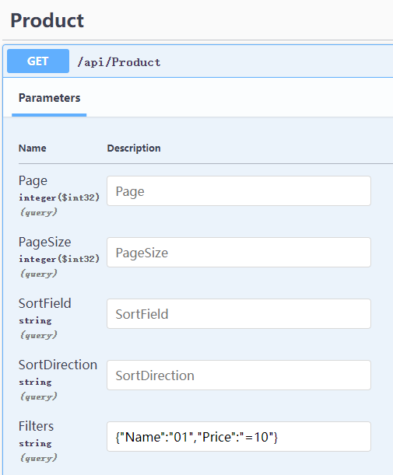Screen dimensions: 393x475
Task: Click (query) label under PageSize
Action: [38, 274]
